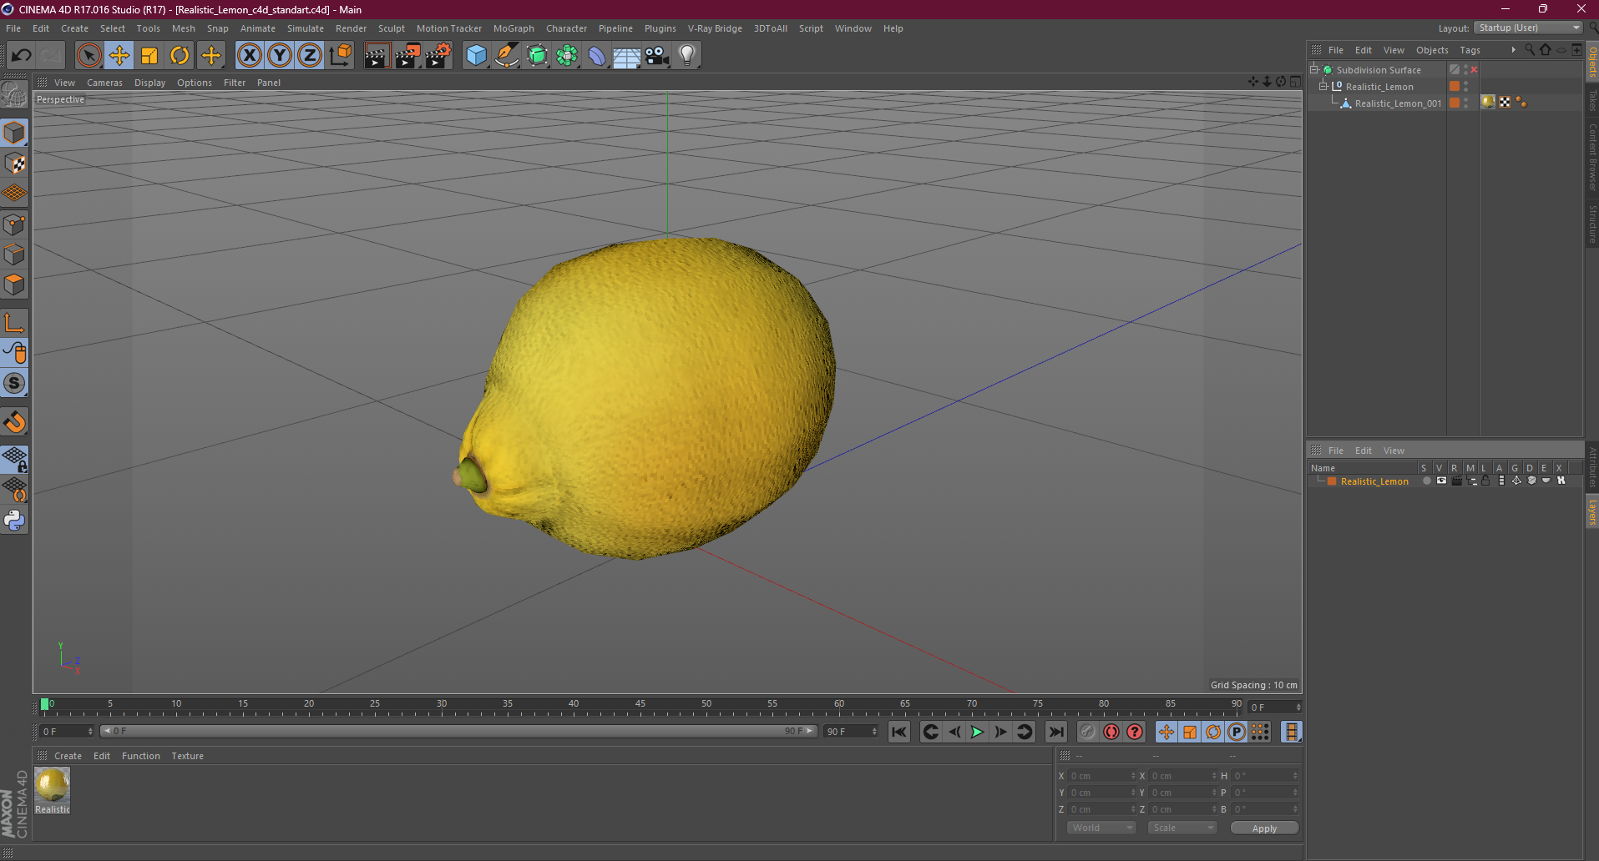Activate the Move tool
This screenshot has height=861, width=1599.
119,55
